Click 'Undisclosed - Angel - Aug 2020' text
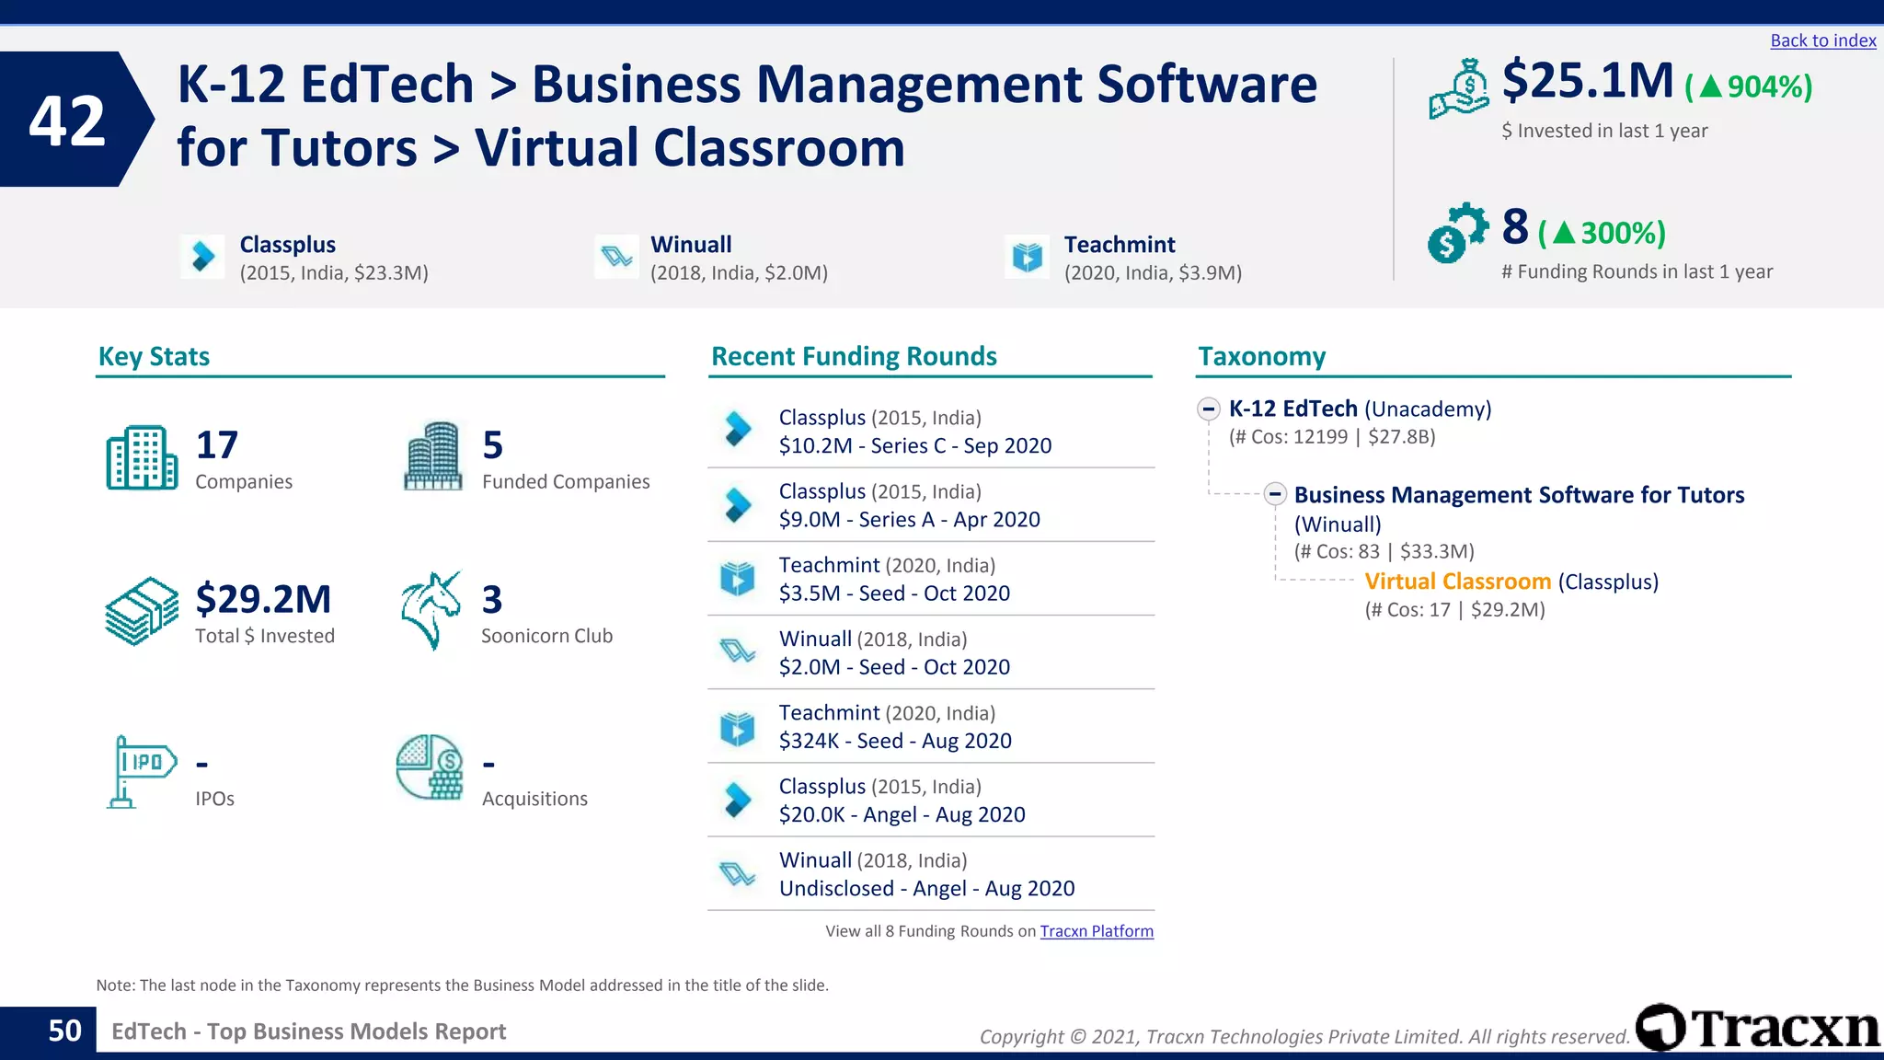 pyautogui.click(x=927, y=889)
